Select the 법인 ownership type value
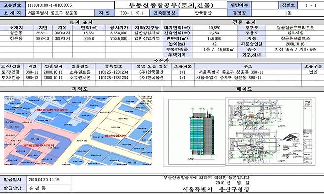 [x=313, y=72]
